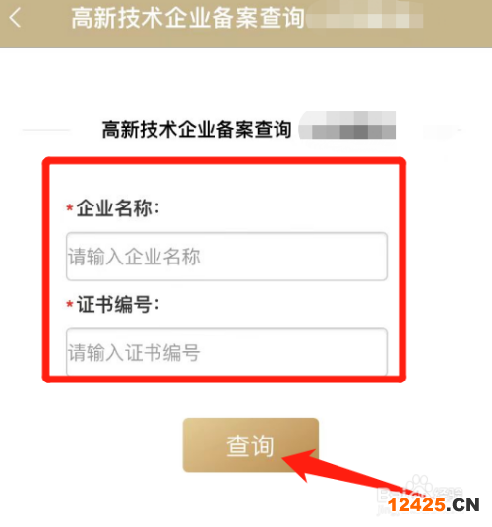This screenshot has height=527, width=492.
Task: Click the red asterisk beside 证书编号
Action: pyautogui.click(x=70, y=304)
